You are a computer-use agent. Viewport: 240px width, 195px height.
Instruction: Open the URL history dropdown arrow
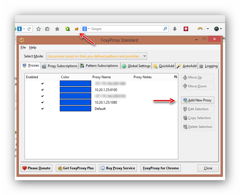(x=24, y=29)
